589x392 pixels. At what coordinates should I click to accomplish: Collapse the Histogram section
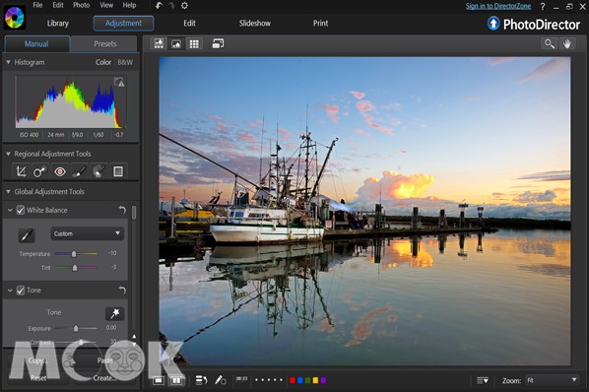pos(8,62)
